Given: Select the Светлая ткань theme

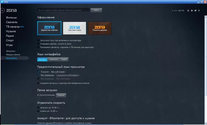Looking at the screenshot, I should [75, 28].
